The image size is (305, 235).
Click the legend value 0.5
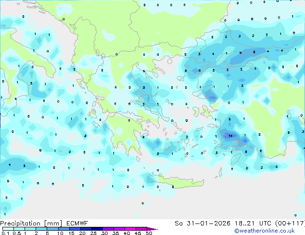[17, 233]
